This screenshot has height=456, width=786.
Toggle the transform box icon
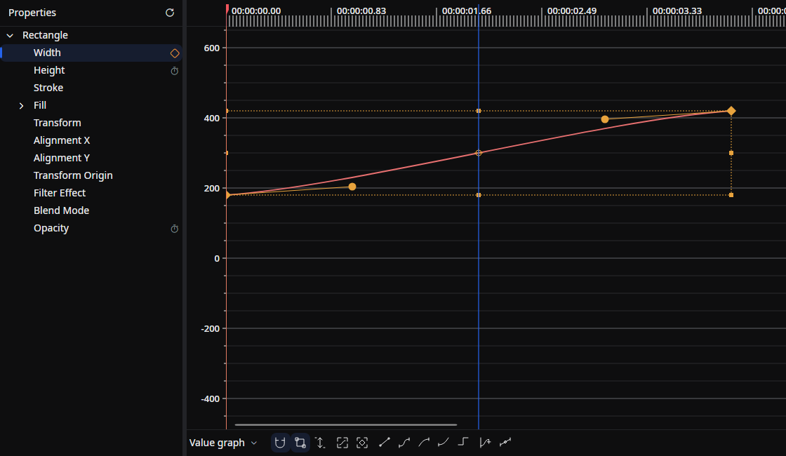tap(300, 443)
